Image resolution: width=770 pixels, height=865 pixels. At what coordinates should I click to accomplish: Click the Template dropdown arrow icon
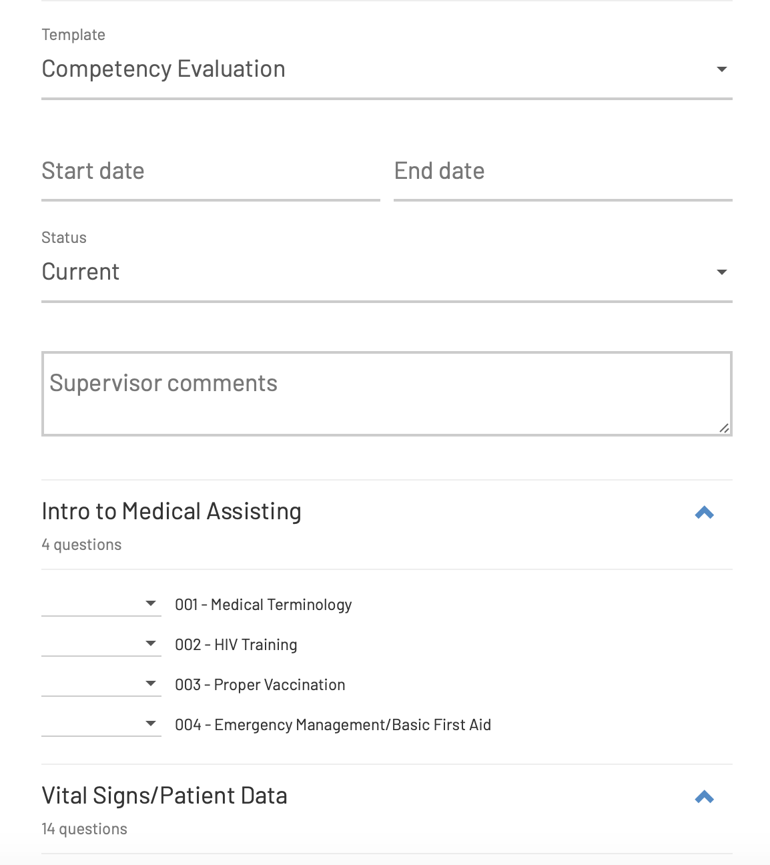point(721,69)
